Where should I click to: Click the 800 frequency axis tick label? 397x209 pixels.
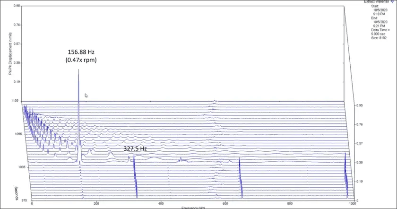[x=290, y=203]
